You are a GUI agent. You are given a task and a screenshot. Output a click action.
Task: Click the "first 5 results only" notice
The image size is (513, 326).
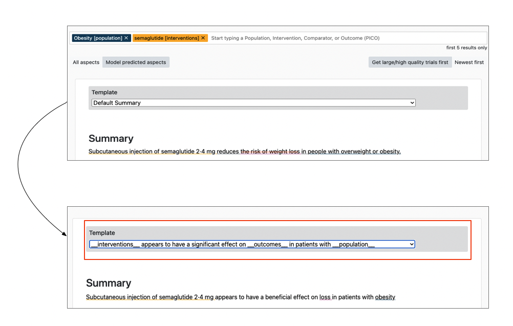click(466, 48)
